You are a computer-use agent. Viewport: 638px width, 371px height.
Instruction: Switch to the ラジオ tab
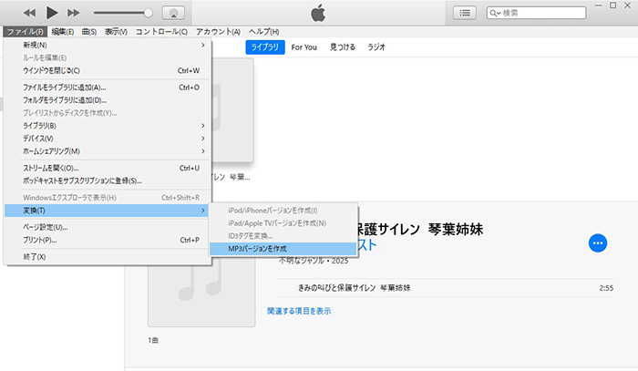coord(376,47)
